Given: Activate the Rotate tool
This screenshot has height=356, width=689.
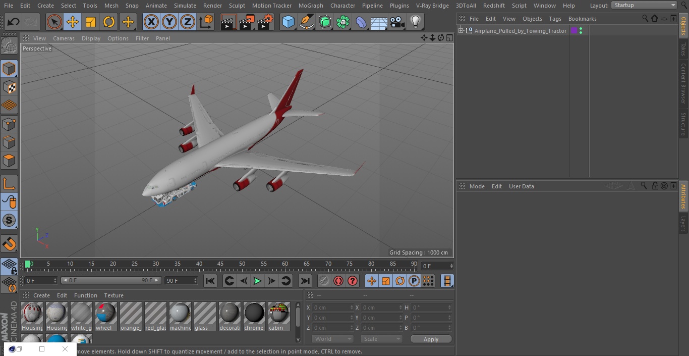Looking at the screenshot, I should point(109,22).
